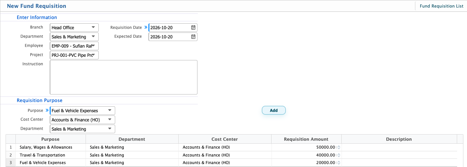Click Accounts & Finance (HO) cell in row 2
467x167 pixels.
(225, 155)
